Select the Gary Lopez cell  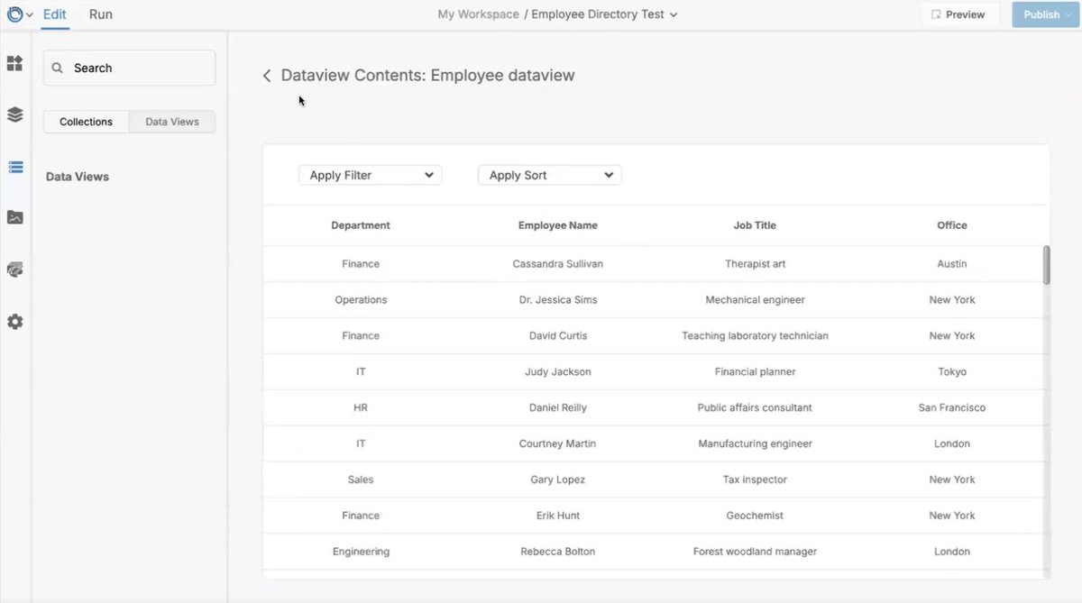tap(558, 480)
